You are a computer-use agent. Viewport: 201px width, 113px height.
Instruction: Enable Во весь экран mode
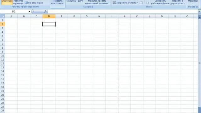pos(34,3)
